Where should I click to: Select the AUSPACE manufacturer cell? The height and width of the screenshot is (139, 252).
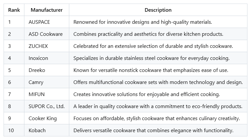click(x=39, y=22)
